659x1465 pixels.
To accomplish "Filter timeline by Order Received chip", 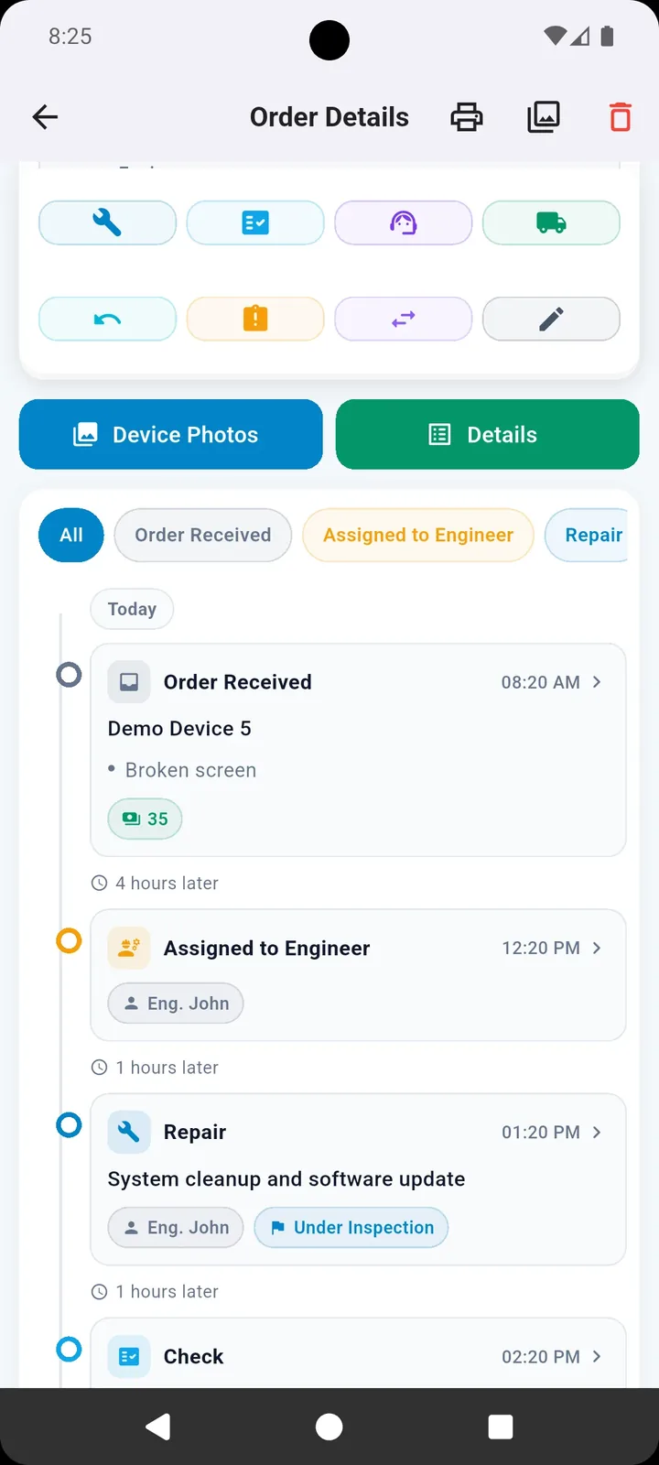I will coord(203,535).
